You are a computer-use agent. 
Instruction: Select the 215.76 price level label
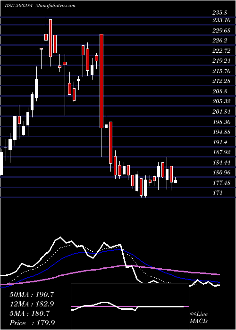click(x=221, y=71)
